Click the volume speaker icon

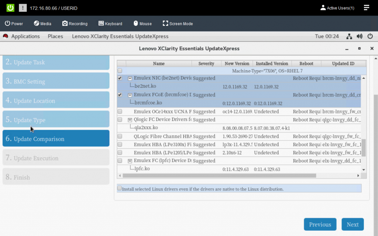click(x=360, y=37)
